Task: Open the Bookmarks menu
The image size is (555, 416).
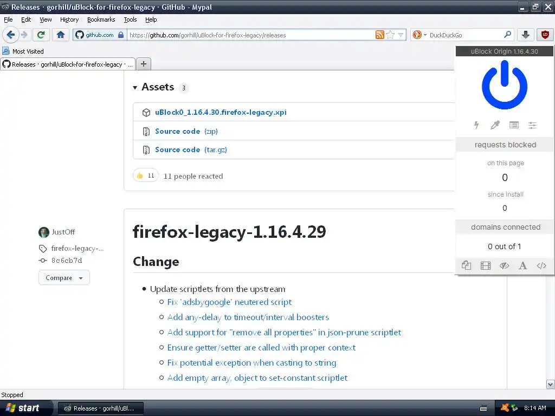Action: click(101, 19)
